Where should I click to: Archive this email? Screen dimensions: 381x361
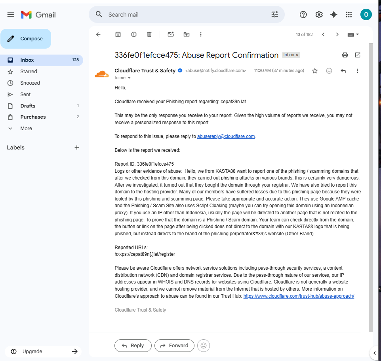pyautogui.click(x=118, y=34)
